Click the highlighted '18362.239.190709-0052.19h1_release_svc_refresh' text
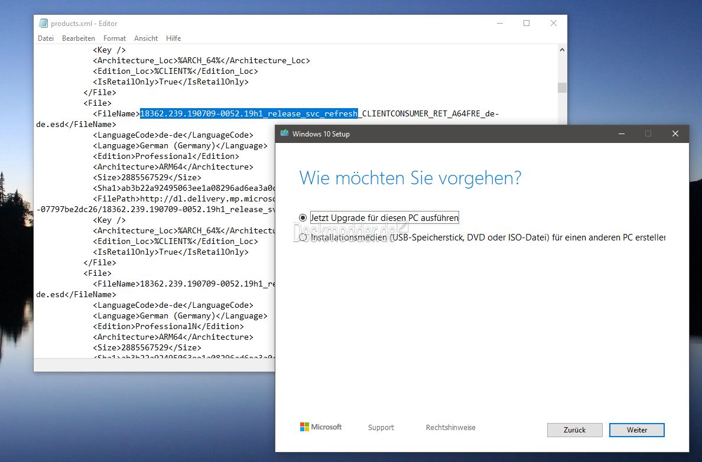Image resolution: width=702 pixels, height=462 pixels. coord(249,113)
